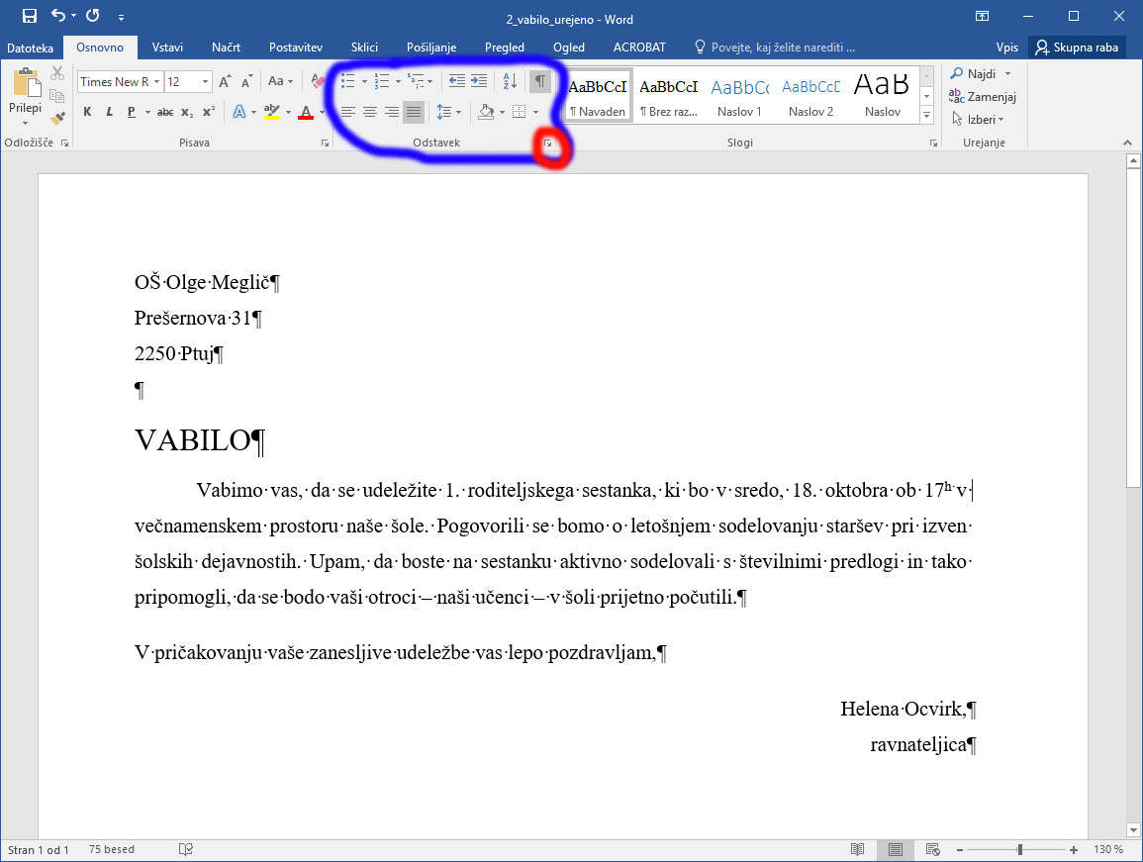Image resolution: width=1143 pixels, height=862 pixels.
Task: Sort text with the A-Z icon
Action: coord(511,81)
